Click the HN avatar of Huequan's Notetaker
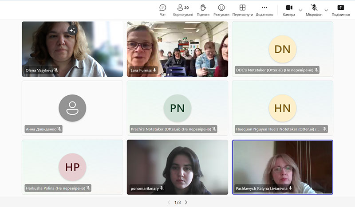Screen dimensions: 355x207 point(282,108)
